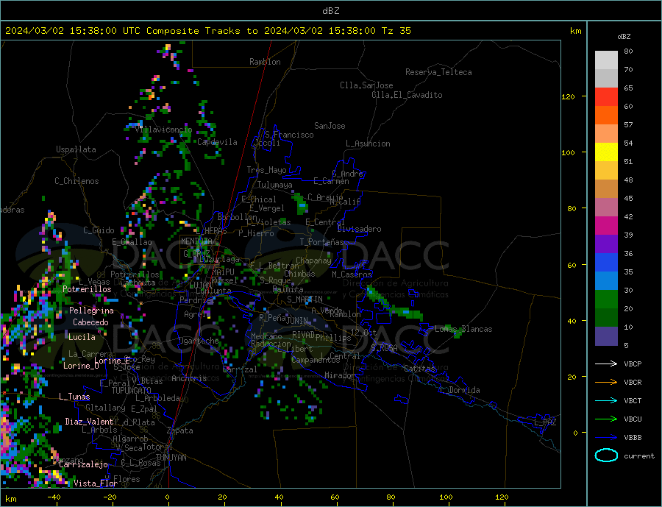Click the Potrerillos white label
Screen dimensions: 662x507
tap(87, 289)
